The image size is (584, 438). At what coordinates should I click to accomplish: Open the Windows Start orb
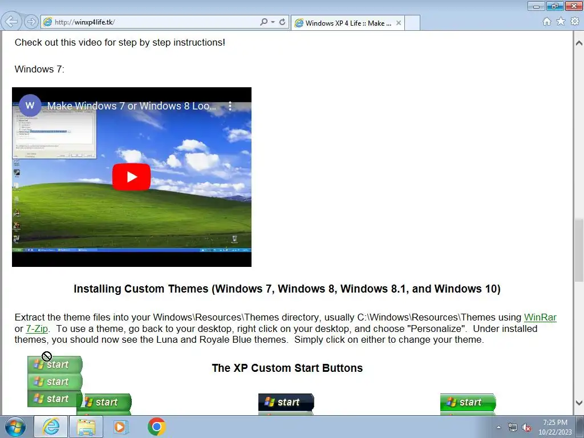click(15, 427)
